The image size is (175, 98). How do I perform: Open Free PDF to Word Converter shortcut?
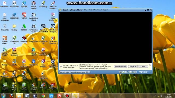click(x=34, y=86)
